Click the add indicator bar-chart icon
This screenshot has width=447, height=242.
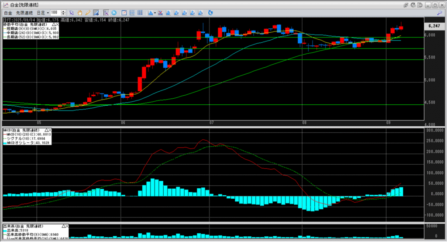150,13
